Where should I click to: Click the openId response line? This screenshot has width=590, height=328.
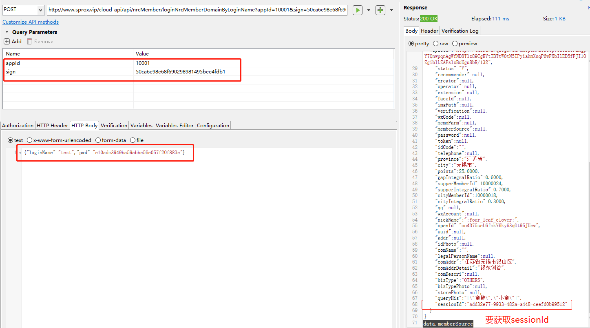pos(488,226)
